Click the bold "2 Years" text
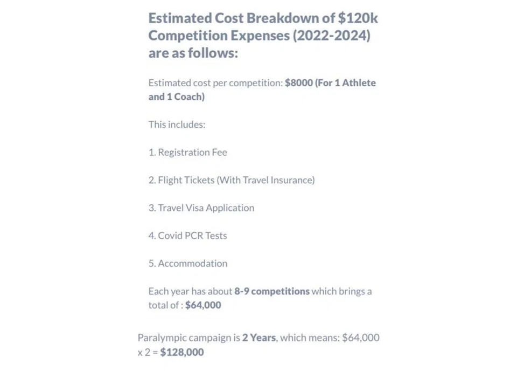Image resolution: width=517 pixels, height=371 pixels. 259,338
